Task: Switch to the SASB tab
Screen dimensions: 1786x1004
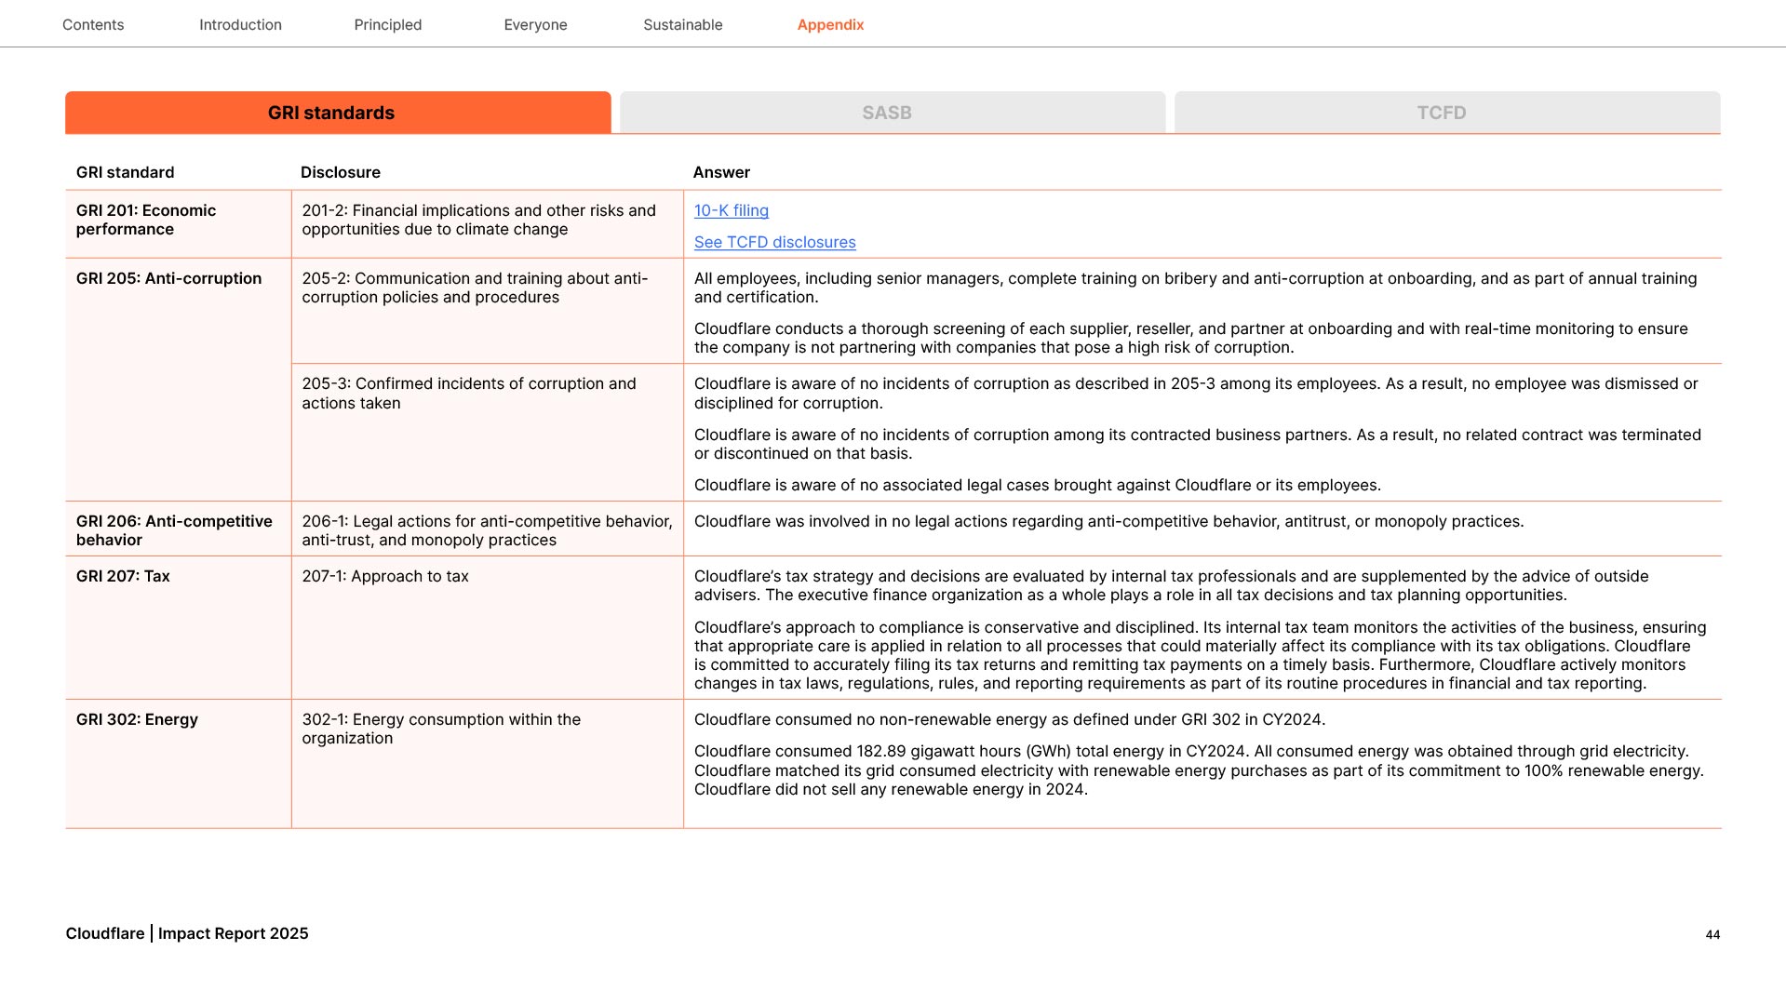Action: [x=893, y=113]
